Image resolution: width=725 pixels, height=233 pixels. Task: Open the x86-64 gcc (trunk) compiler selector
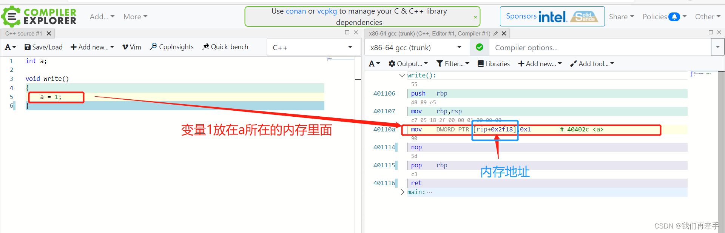416,48
